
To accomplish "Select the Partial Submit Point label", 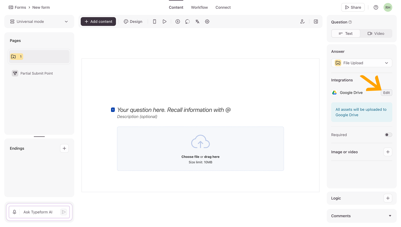I will (x=37, y=73).
